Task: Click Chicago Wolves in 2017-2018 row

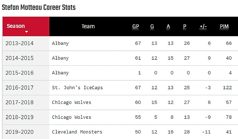Action: click(x=71, y=102)
